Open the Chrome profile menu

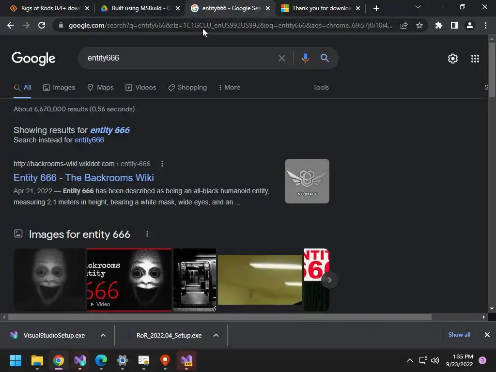[470, 25]
